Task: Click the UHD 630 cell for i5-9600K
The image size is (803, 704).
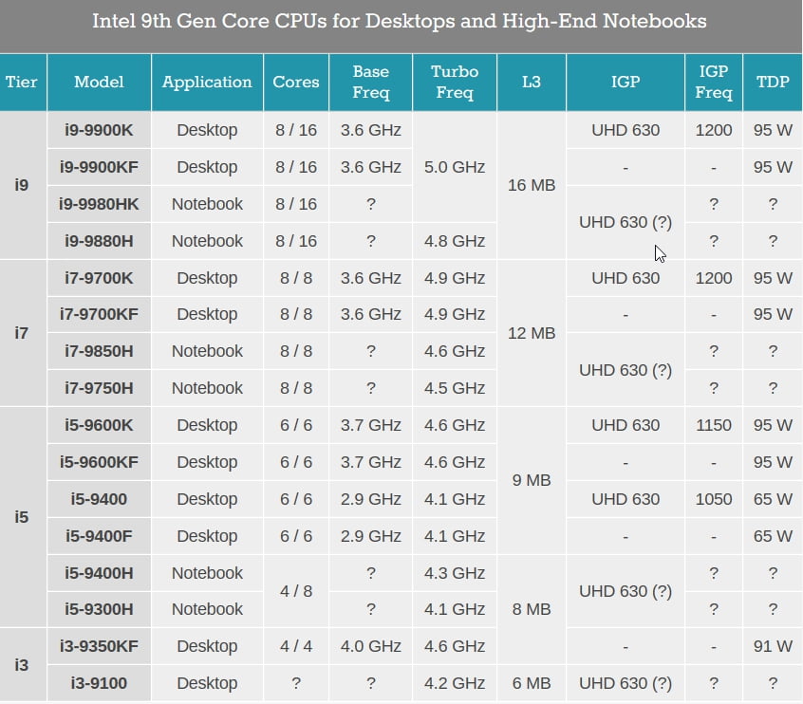Action: (x=625, y=425)
